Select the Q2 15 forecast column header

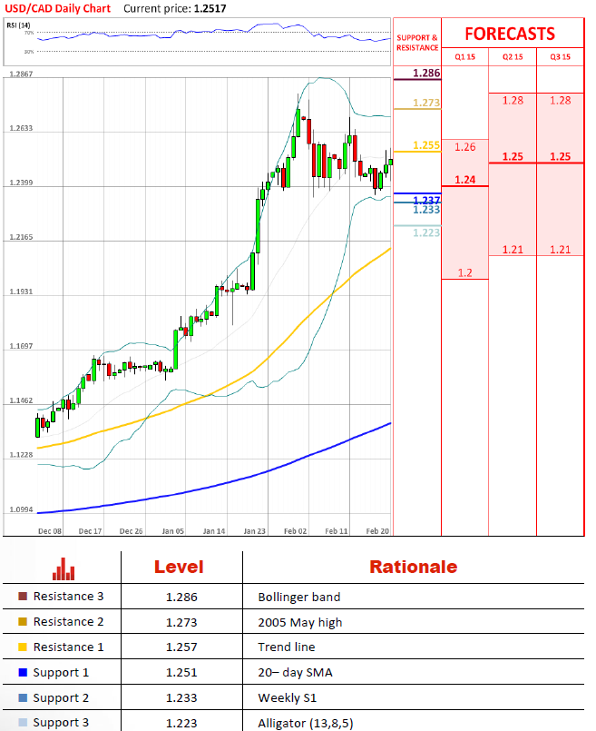513,57
